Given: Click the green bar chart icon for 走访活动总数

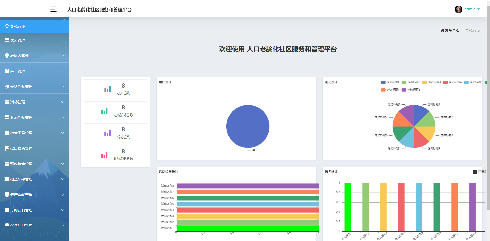Looking at the screenshot, I should pos(104,111).
